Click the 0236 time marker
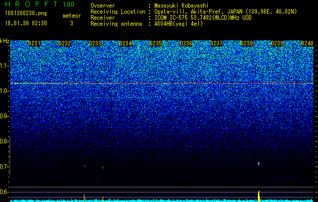318x202 pixels. tap(186, 43)
